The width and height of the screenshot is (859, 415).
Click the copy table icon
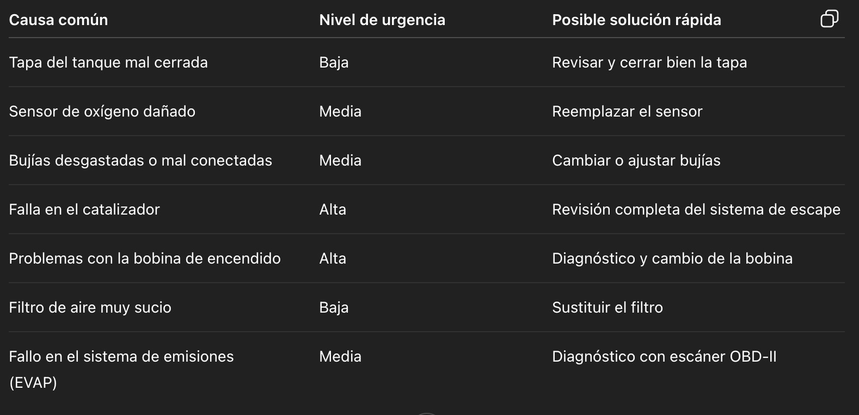point(829,19)
